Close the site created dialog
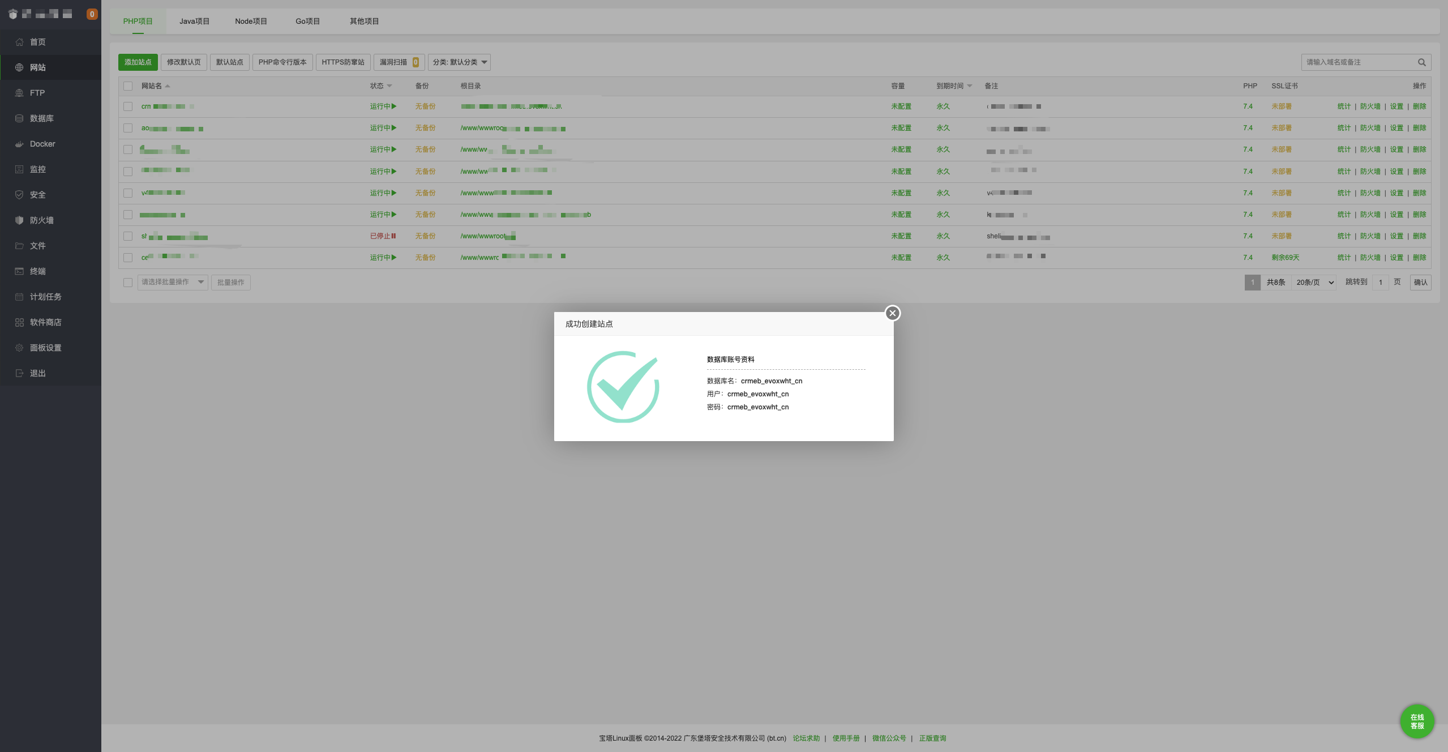Image resolution: width=1448 pixels, height=752 pixels. [x=892, y=313]
